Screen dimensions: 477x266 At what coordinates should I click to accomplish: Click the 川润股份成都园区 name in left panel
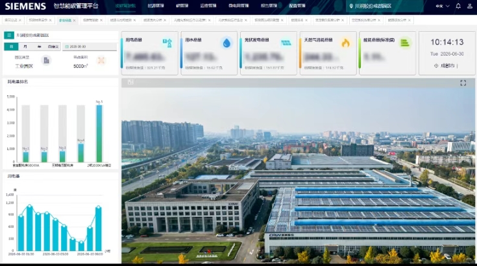(x=32, y=35)
